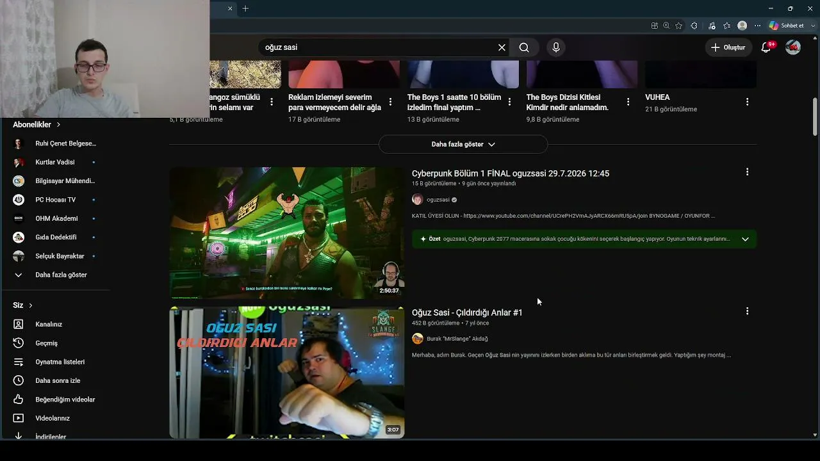Click the Cyberpunk video thumbnail
Viewport: 820px width, 461px height.
tap(287, 233)
